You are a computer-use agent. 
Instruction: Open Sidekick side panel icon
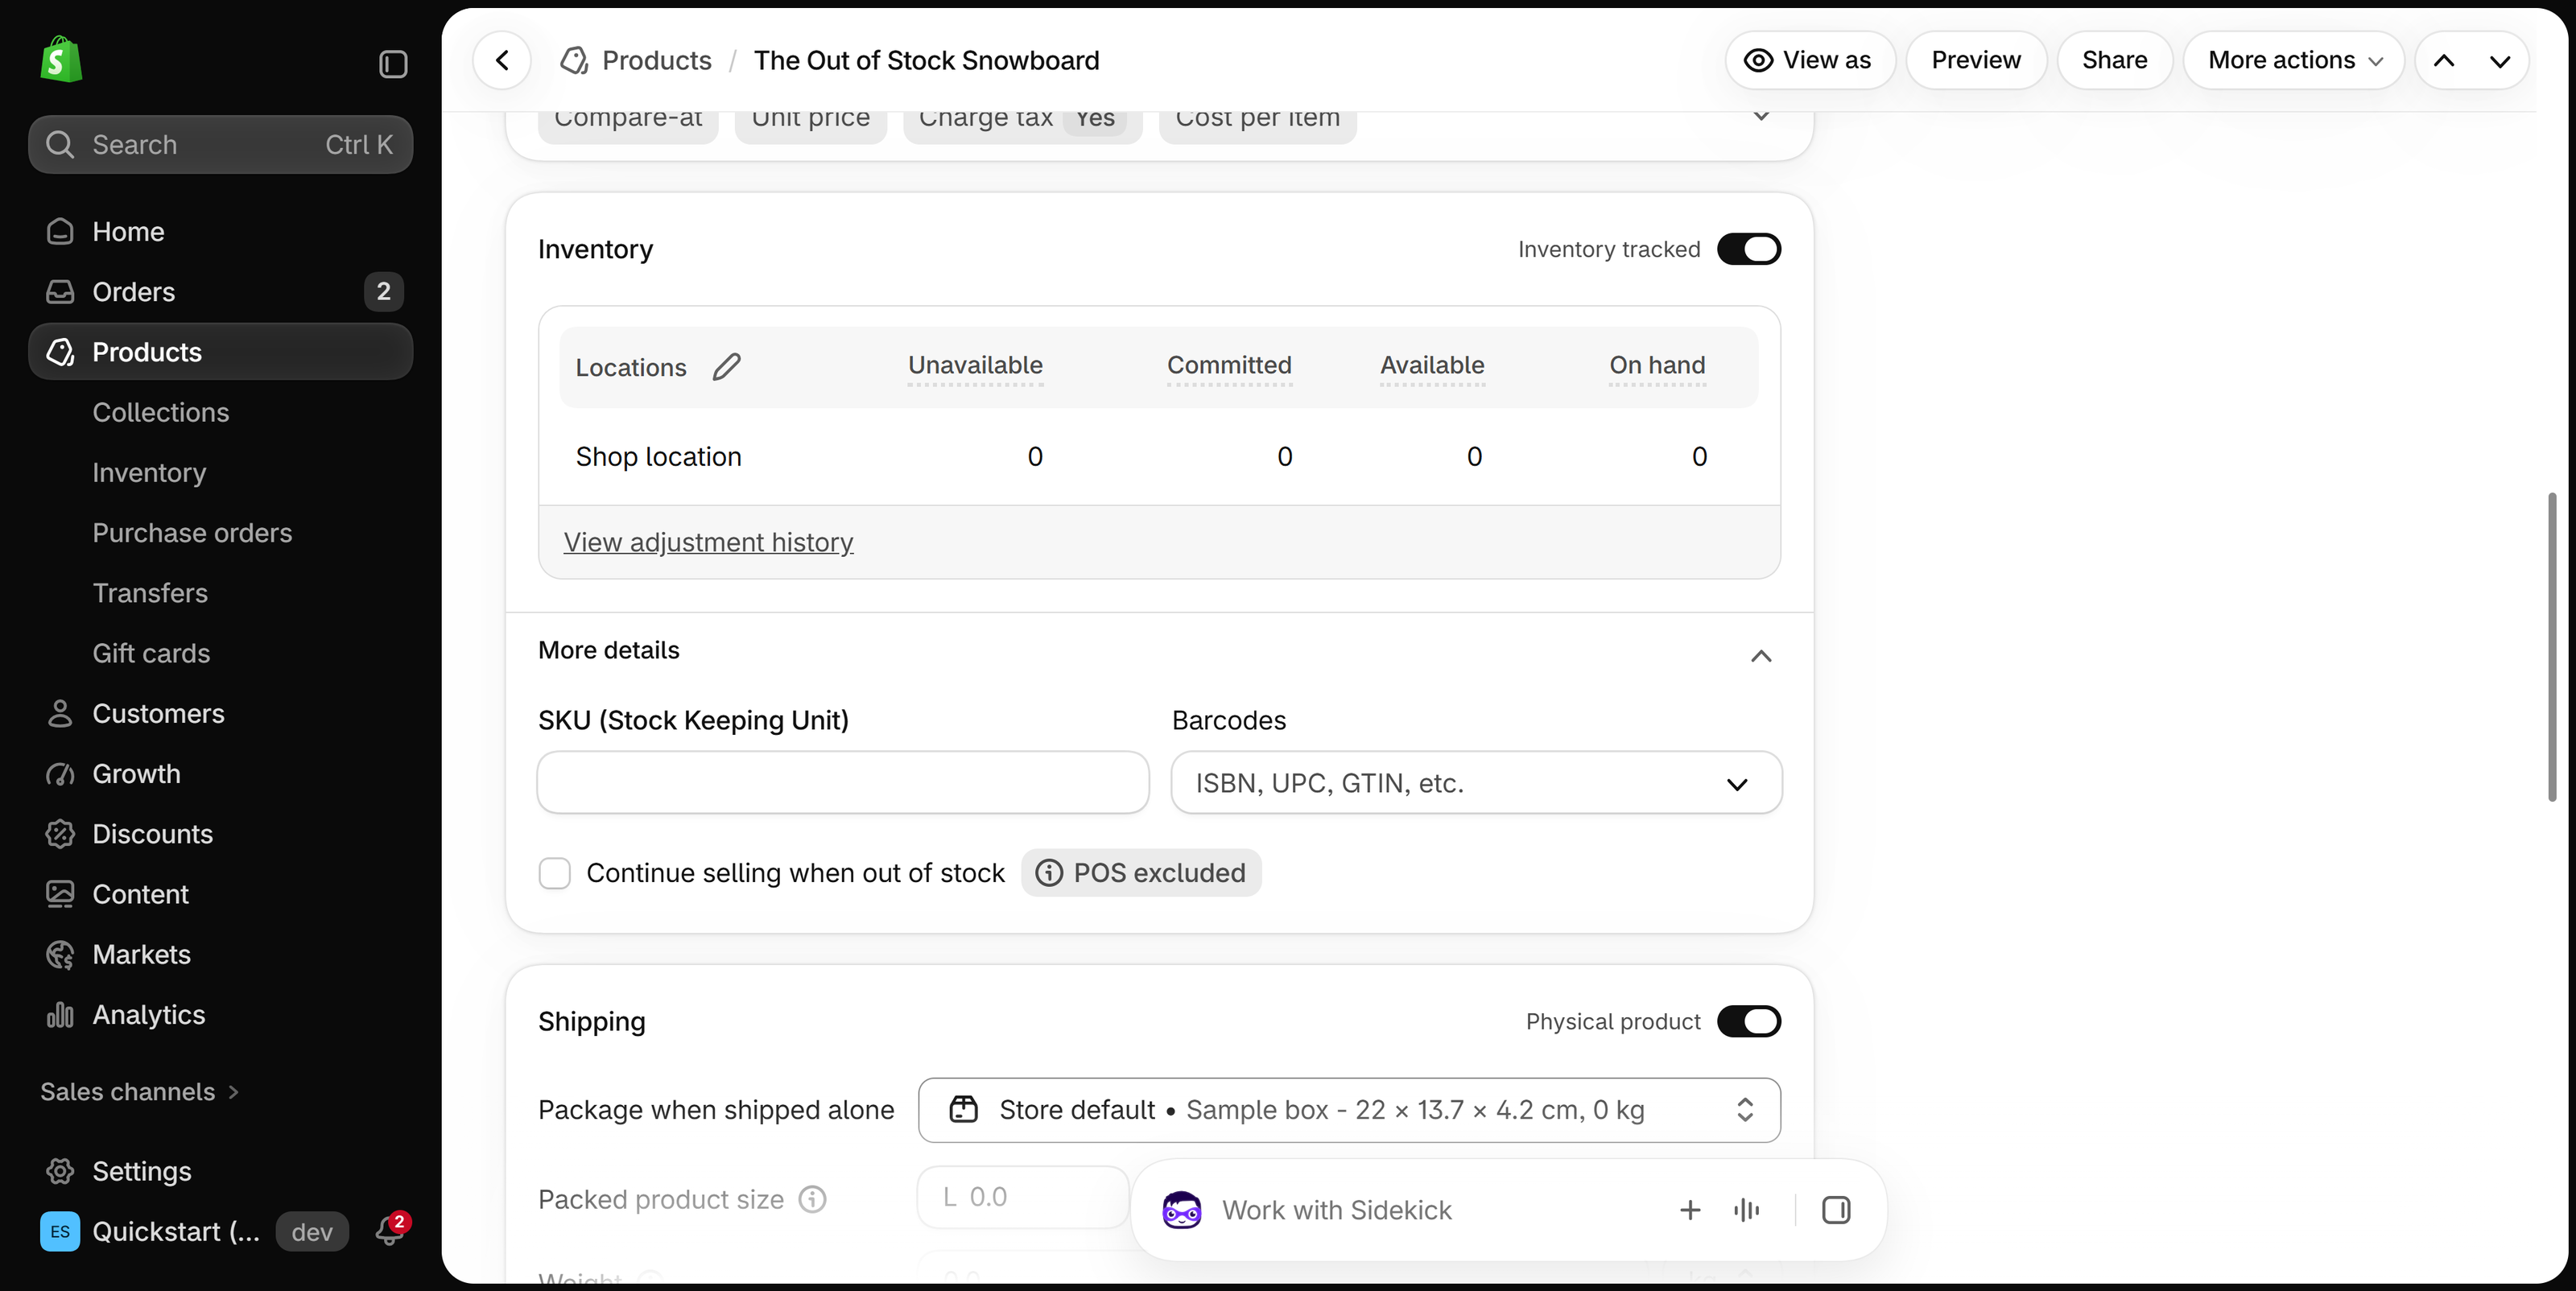point(1836,1210)
